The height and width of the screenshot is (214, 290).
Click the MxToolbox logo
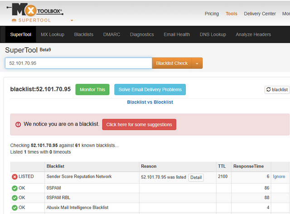tap(35, 10)
